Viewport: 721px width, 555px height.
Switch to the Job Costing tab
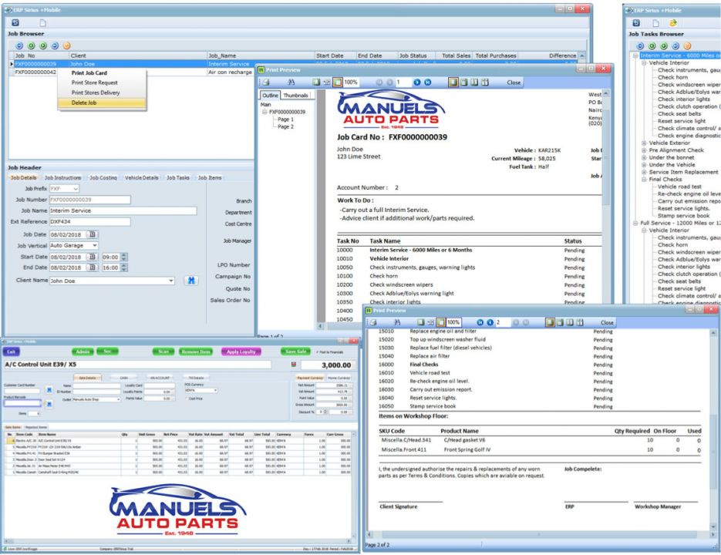tap(103, 177)
